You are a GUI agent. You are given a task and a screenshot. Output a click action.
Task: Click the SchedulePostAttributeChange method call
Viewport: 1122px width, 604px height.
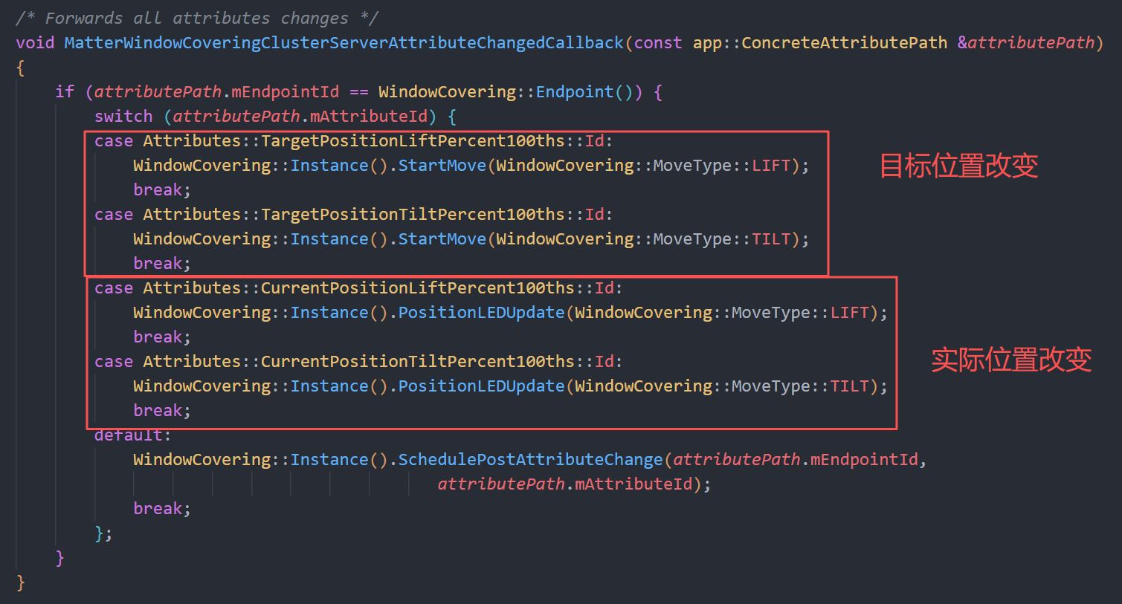pos(530,460)
